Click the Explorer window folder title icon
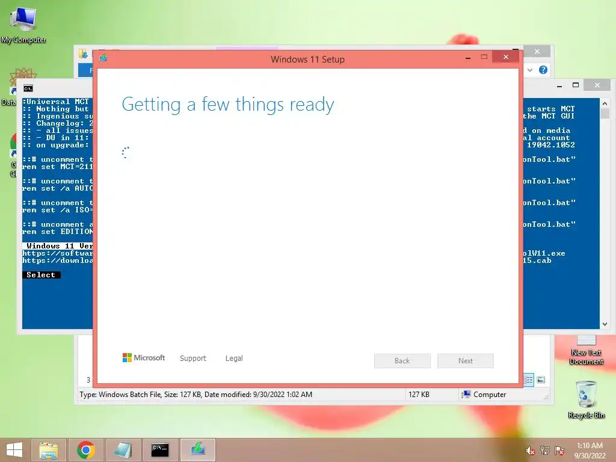Viewport: 616px width, 462px height. (x=83, y=54)
